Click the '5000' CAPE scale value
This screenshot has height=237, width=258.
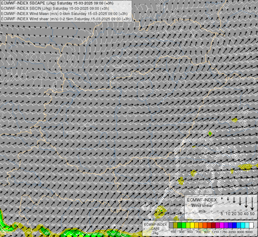click(x=249, y=232)
